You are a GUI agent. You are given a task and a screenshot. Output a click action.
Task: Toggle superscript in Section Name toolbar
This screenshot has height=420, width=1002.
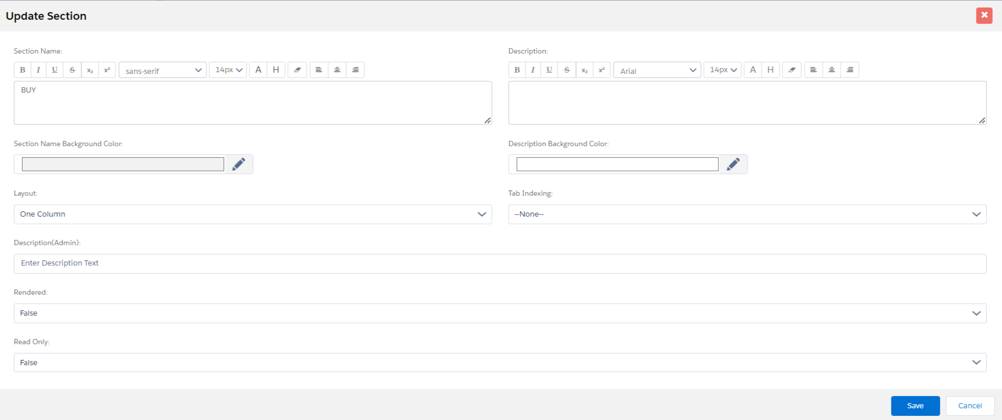[107, 70]
